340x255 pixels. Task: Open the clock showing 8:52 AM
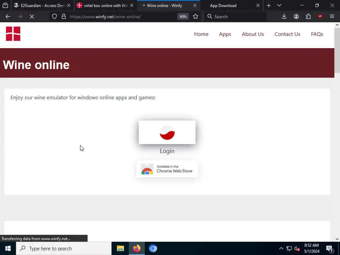point(311,248)
